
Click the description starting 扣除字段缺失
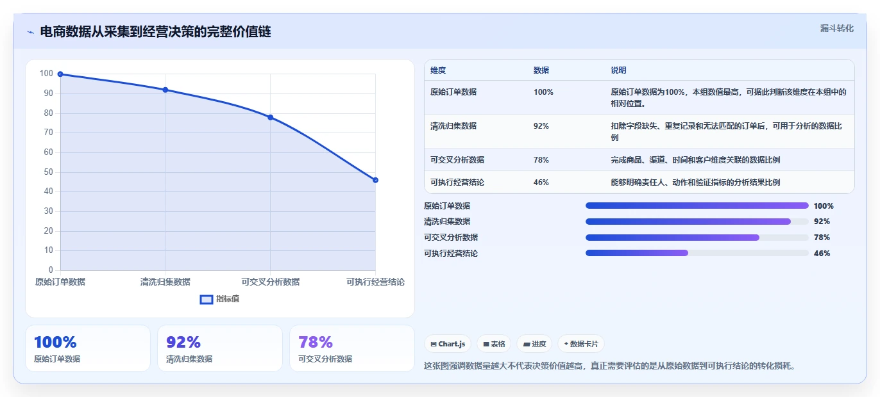point(729,132)
